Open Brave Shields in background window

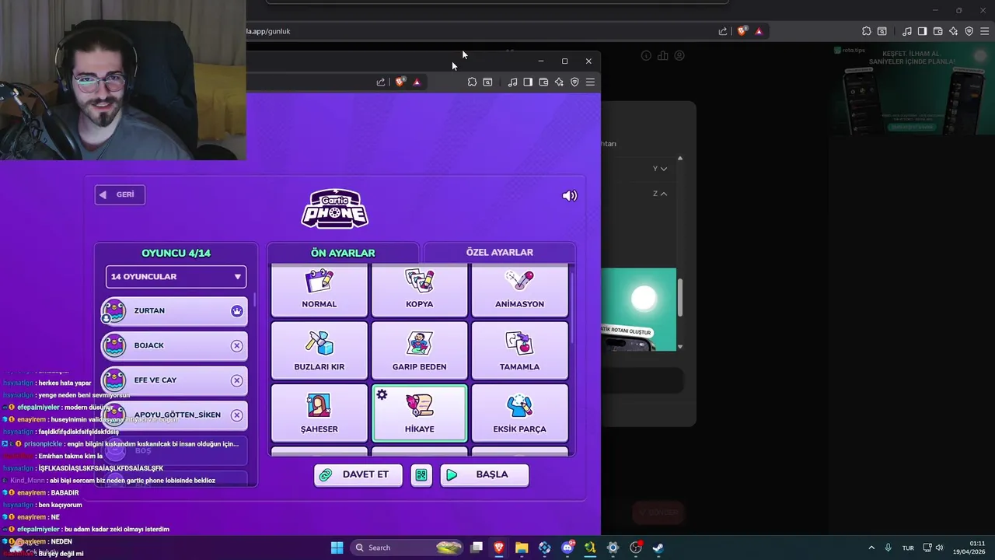click(x=742, y=31)
